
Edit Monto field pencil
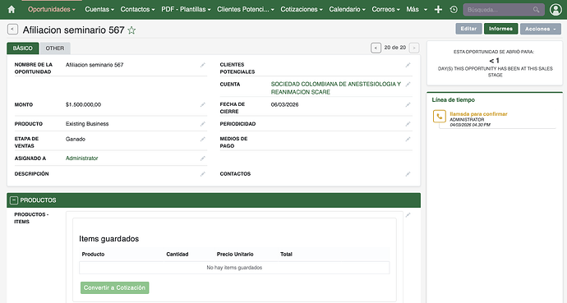202,105
